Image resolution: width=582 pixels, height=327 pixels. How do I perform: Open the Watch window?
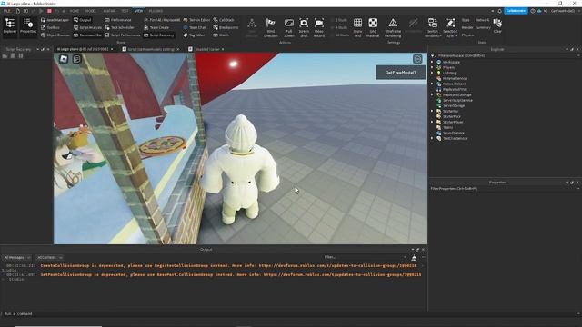point(221,35)
